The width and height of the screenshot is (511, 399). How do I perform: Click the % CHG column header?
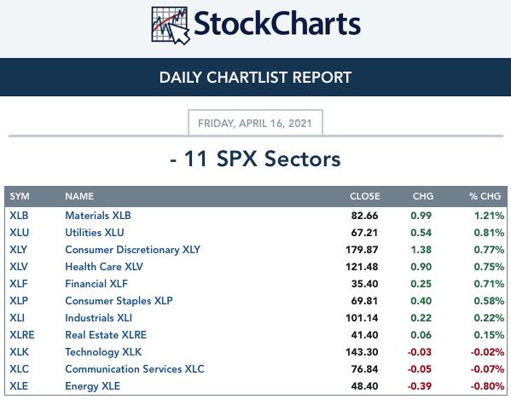[485, 196]
